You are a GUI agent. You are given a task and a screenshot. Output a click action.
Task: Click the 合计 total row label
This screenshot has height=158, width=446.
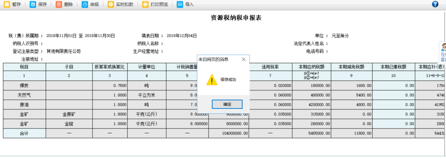point(24,133)
